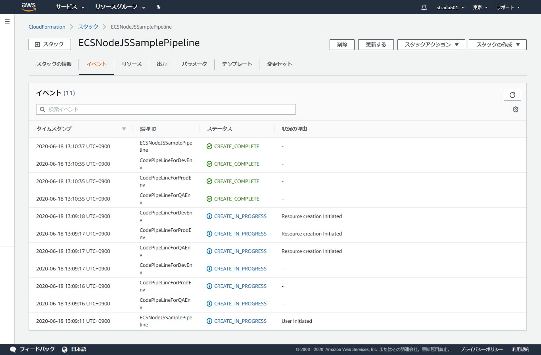The image size is (541, 355).
Task: Toggle the sidebar with the hamburger icon
Action: click(x=7, y=21)
